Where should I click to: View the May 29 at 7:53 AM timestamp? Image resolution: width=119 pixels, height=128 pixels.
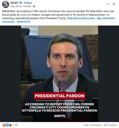(21, 6)
